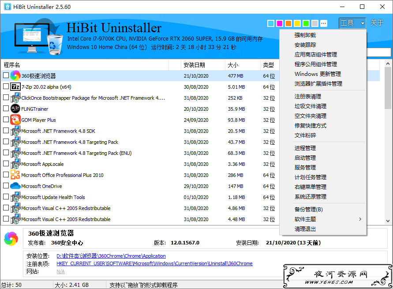Click the .NET Framework 4.8 Targeting Pack (ENU) icon
The height and width of the screenshot is (289, 393).
pos(15,153)
